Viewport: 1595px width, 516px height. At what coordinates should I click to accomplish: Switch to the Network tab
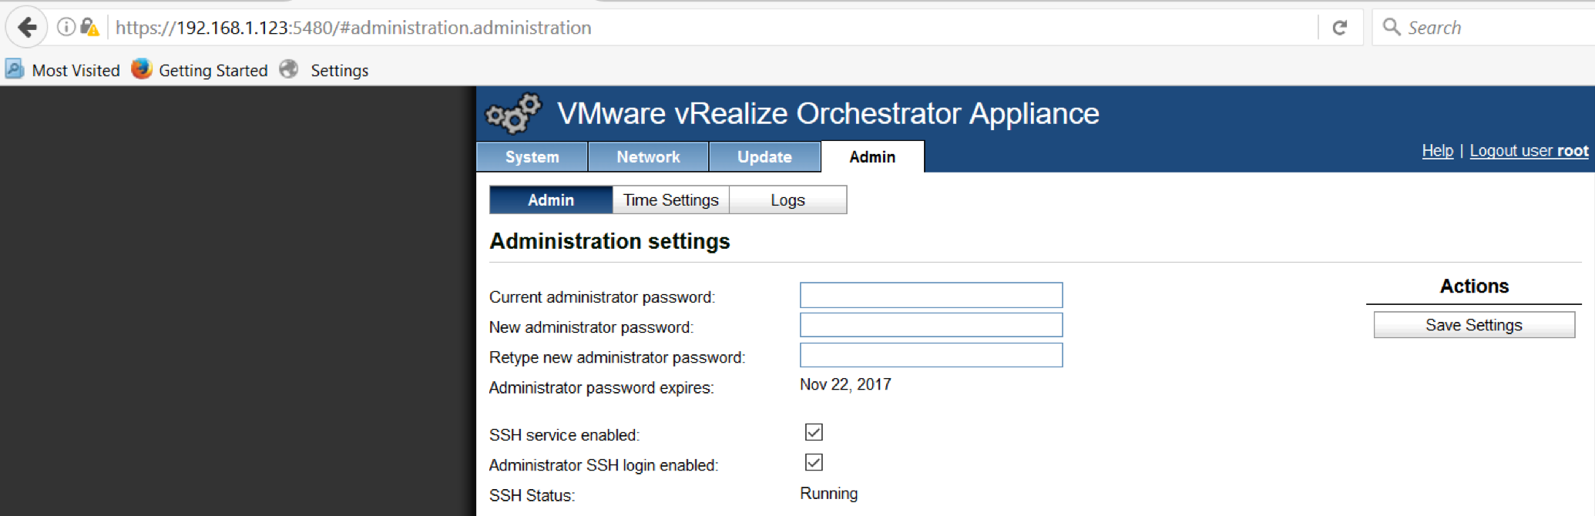click(648, 157)
